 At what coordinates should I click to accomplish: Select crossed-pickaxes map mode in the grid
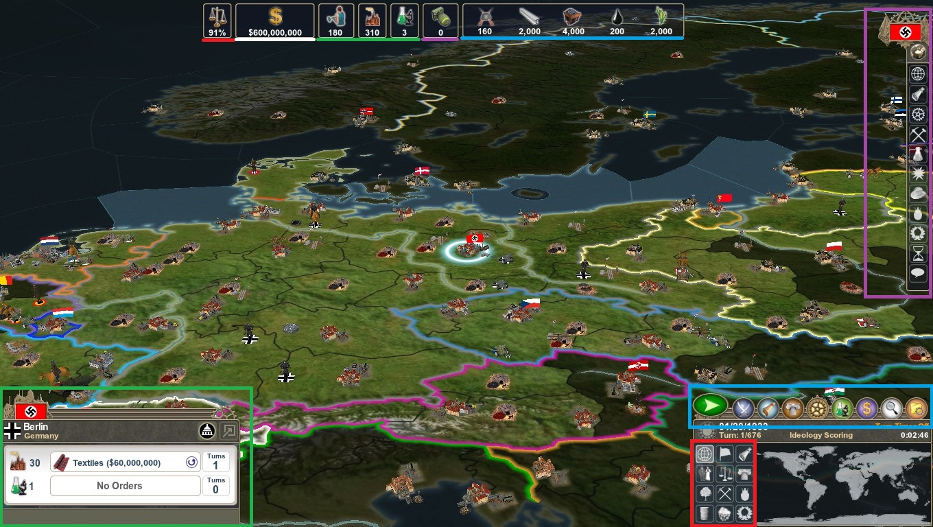click(x=724, y=493)
